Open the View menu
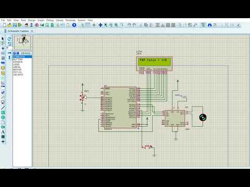250x187 pixels. (16, 20)
